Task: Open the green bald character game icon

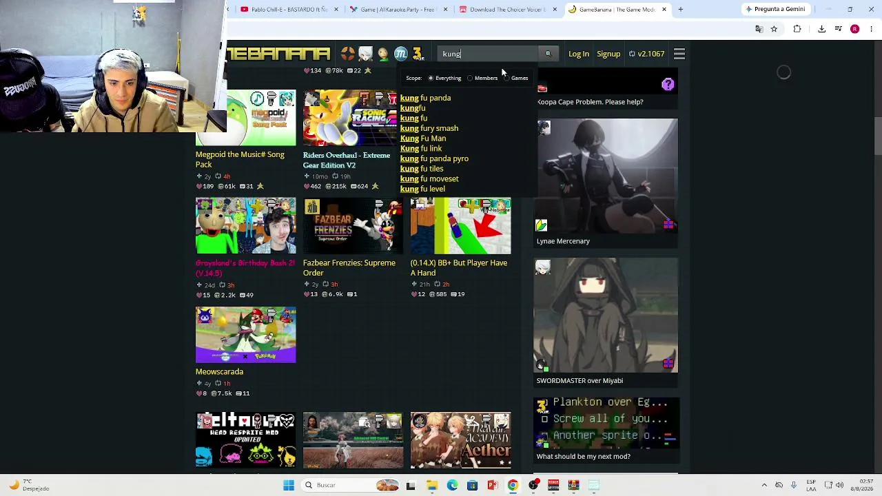Action: pyautogui.click(x=383, y=54)
